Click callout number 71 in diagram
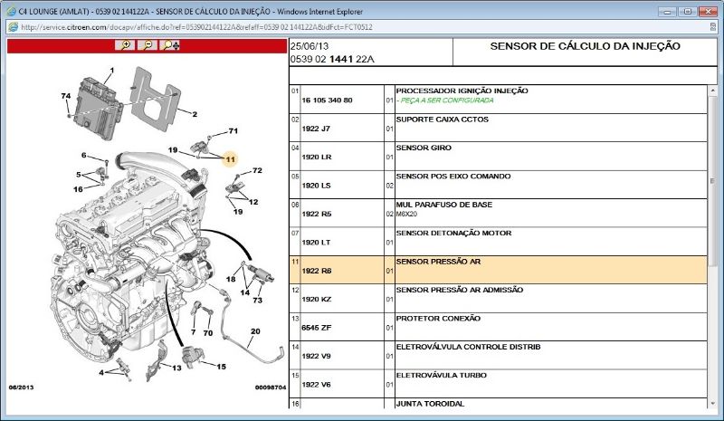 233,130
